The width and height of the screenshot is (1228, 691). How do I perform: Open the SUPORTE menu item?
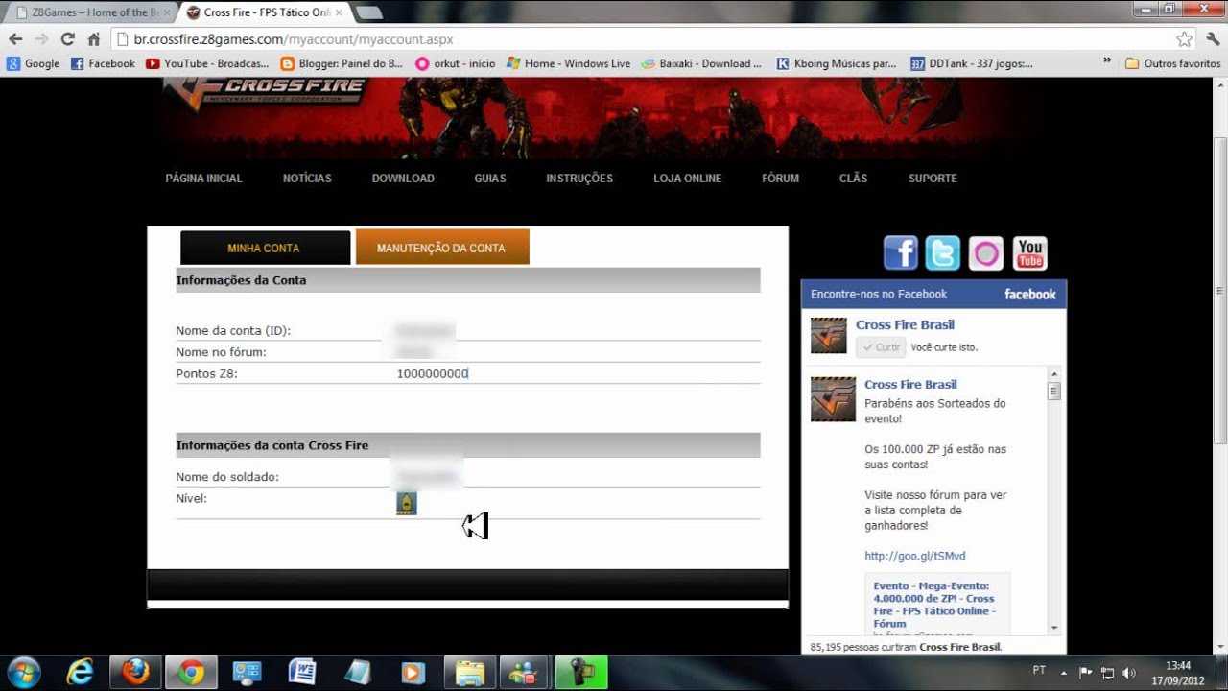pos(933,179)
